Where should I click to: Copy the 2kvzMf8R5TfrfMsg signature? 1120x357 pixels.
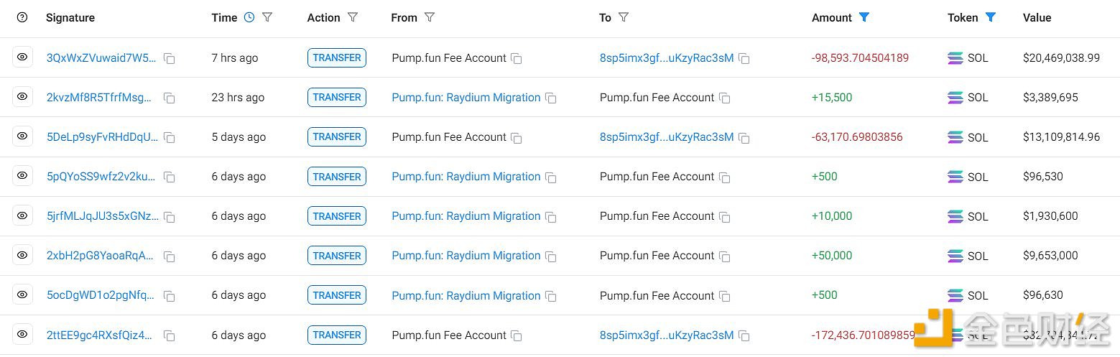coord(170,98)
